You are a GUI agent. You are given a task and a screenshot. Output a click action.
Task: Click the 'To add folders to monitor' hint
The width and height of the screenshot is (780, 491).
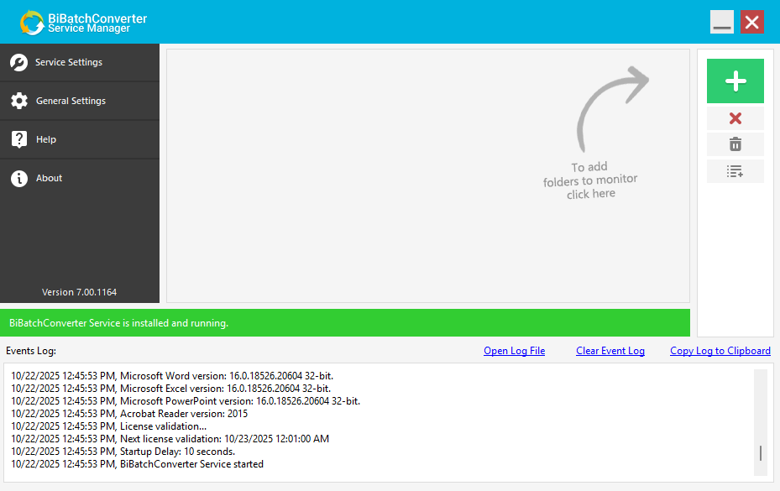point(590,180)
